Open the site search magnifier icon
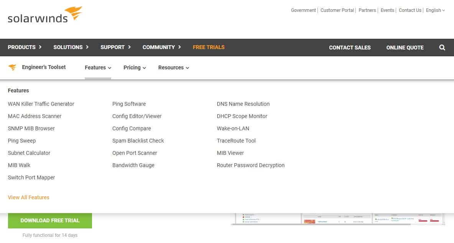 pos(442,48)
